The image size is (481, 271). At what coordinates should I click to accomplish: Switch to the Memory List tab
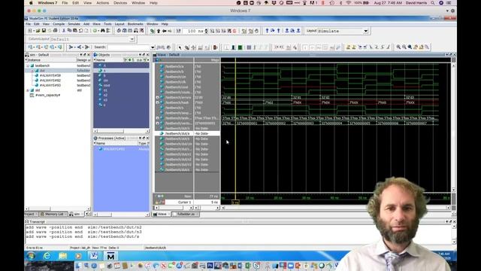pos(53,214)
